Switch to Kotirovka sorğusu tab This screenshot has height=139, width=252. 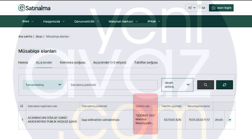72,62
